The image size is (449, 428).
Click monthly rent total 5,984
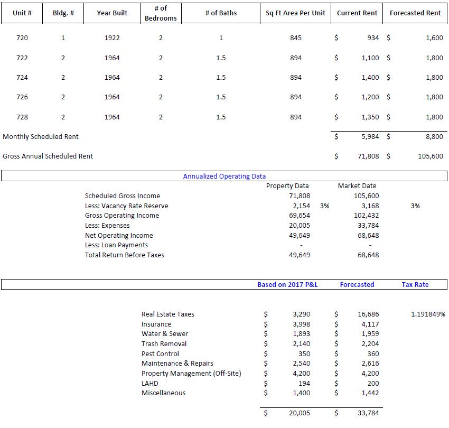370,137
